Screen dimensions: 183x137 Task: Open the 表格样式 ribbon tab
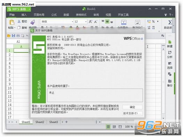click(81, 15)
